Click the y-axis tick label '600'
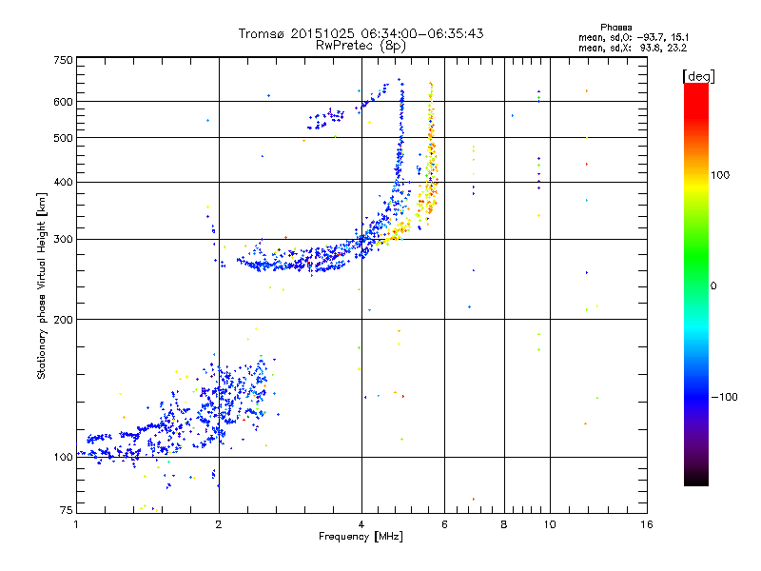Screen dimensions: 761x571 (x=63, y=102)
